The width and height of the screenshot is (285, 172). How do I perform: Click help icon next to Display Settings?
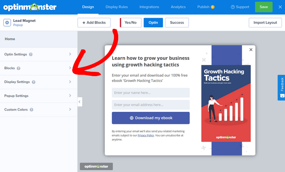click(x=34, y=82)
